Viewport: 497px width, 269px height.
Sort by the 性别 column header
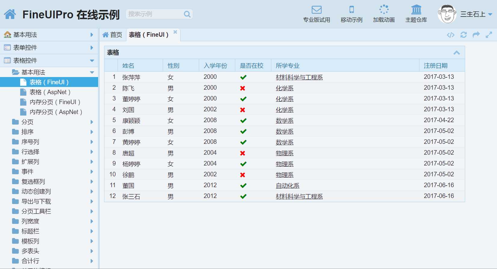click(x=181, y=65)
